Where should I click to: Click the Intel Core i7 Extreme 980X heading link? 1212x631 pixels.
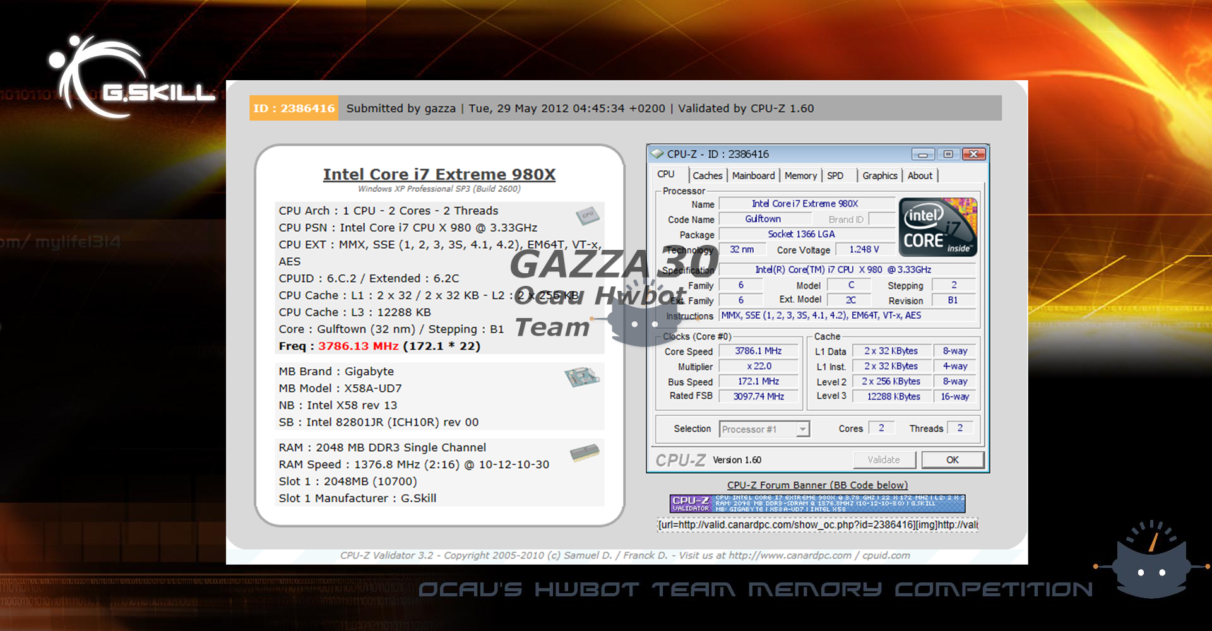[x=439, y=174]
